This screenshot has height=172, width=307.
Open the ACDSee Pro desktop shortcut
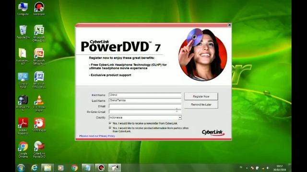[23, 103]
